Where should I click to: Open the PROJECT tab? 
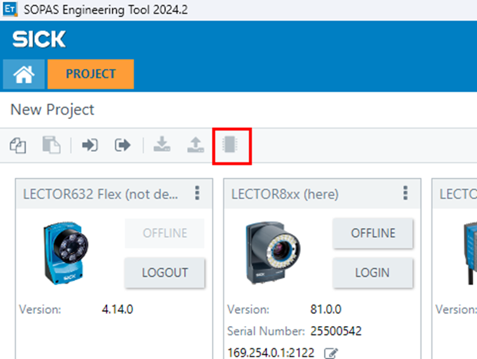coord(91,74)
